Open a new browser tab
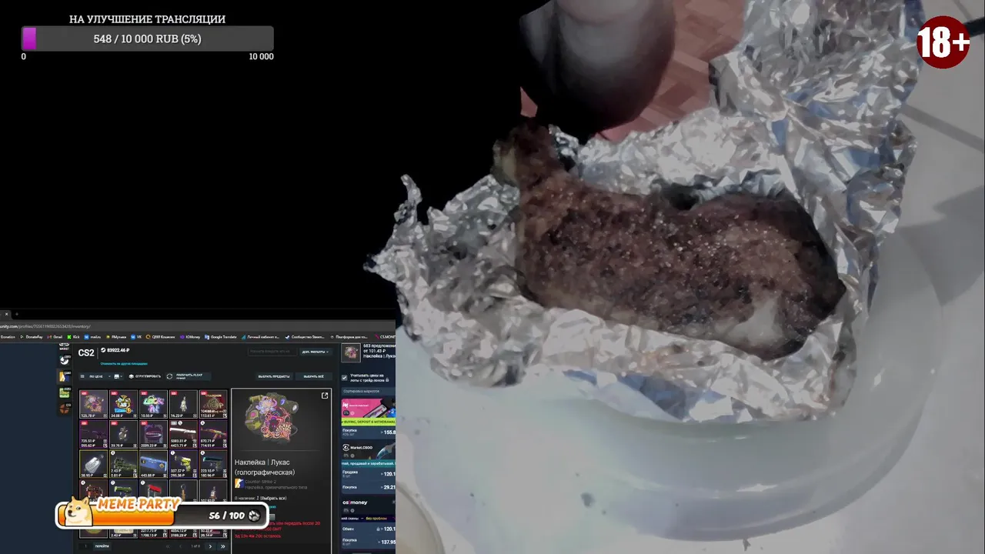 tap(17, 314)
